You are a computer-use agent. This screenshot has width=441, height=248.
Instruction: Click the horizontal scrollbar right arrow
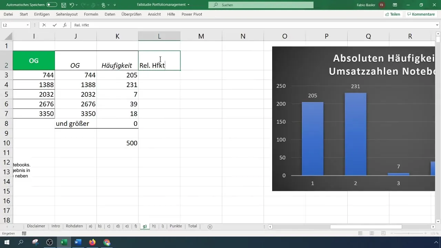pyautogui.click(x=433, y=227)
